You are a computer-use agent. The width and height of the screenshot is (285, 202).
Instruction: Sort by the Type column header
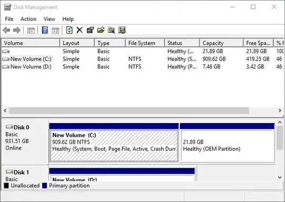[x=110, y=43]
